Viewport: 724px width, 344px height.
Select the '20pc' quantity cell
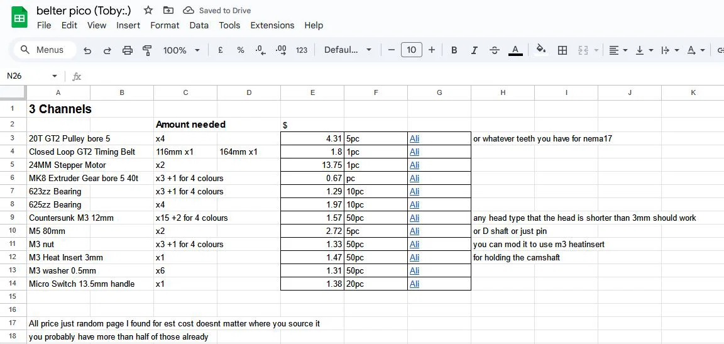pyautogui.click(x=376, y=284)
